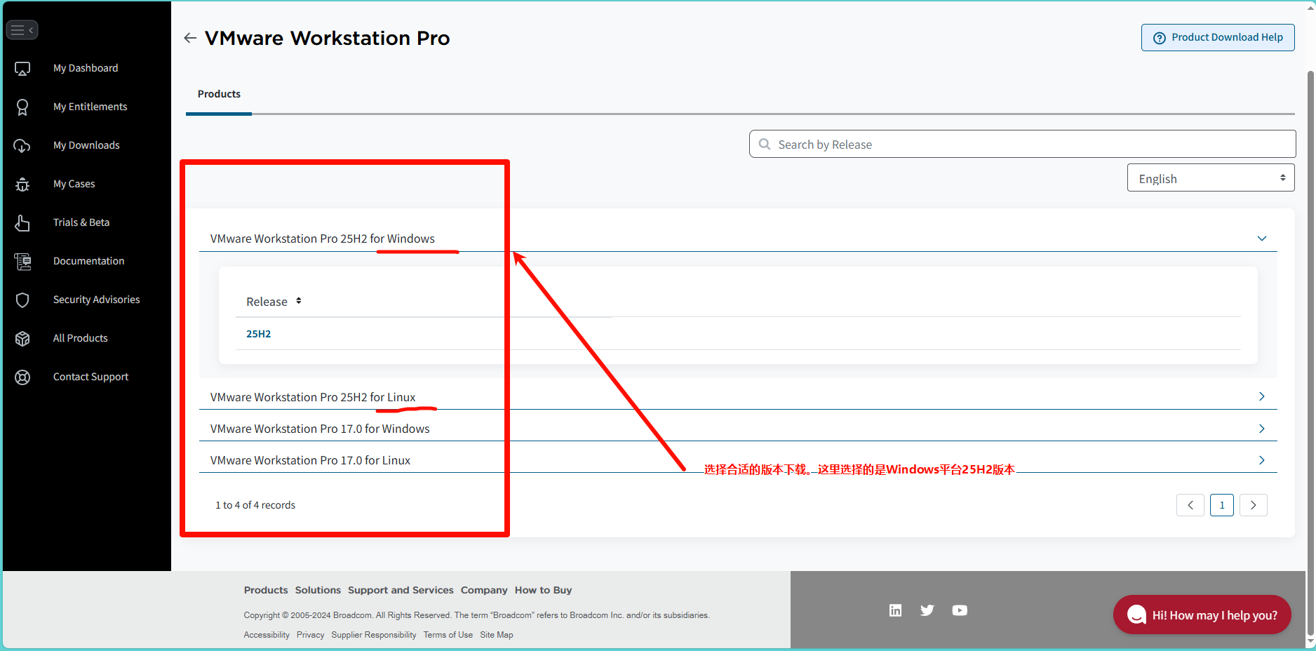The height and width of the screenshot is (651, 1316).
Task: Click the My Dashboard monitor icon
Action: (x=22, y=69)
